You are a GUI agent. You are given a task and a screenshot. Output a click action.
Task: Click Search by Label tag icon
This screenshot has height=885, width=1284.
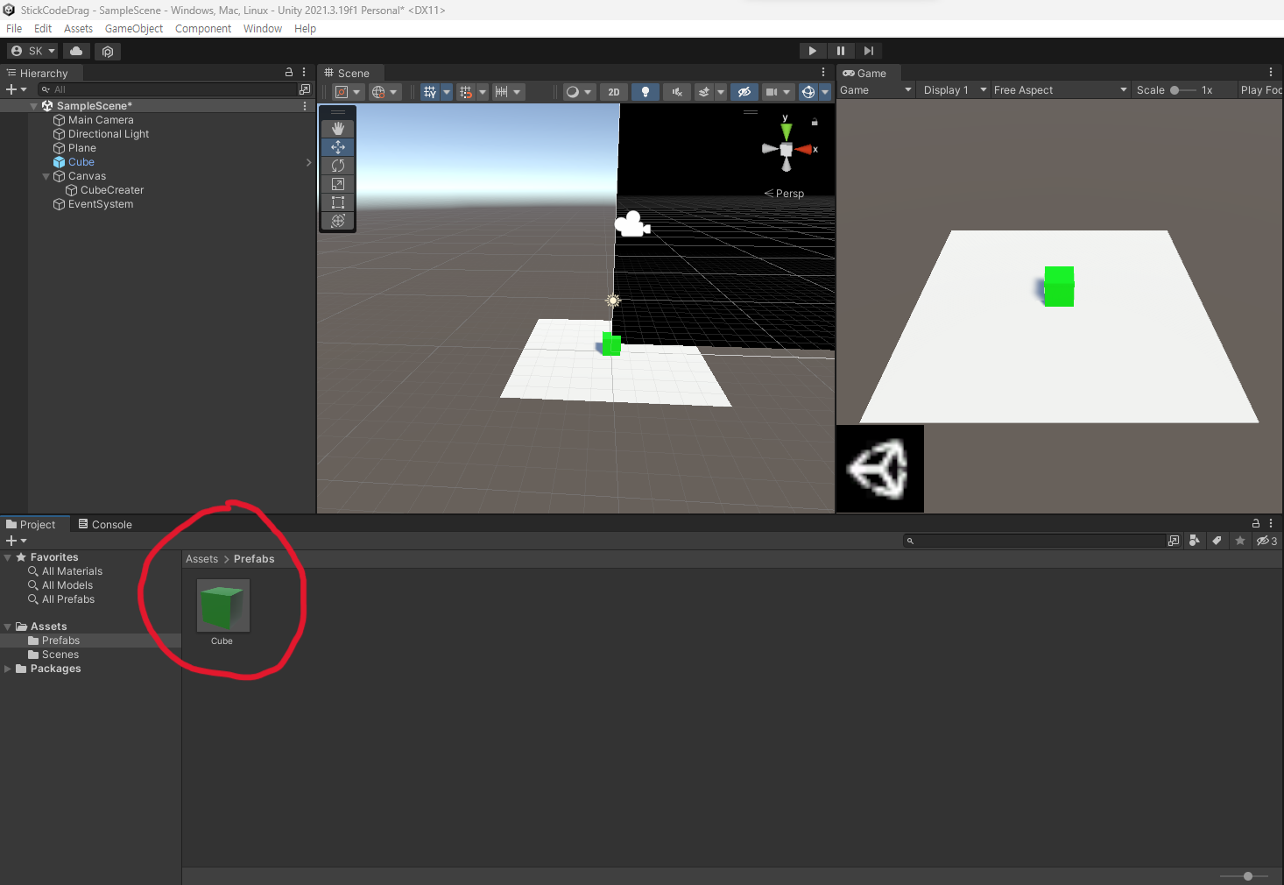pyautogui.click(x=1217, y=541)
